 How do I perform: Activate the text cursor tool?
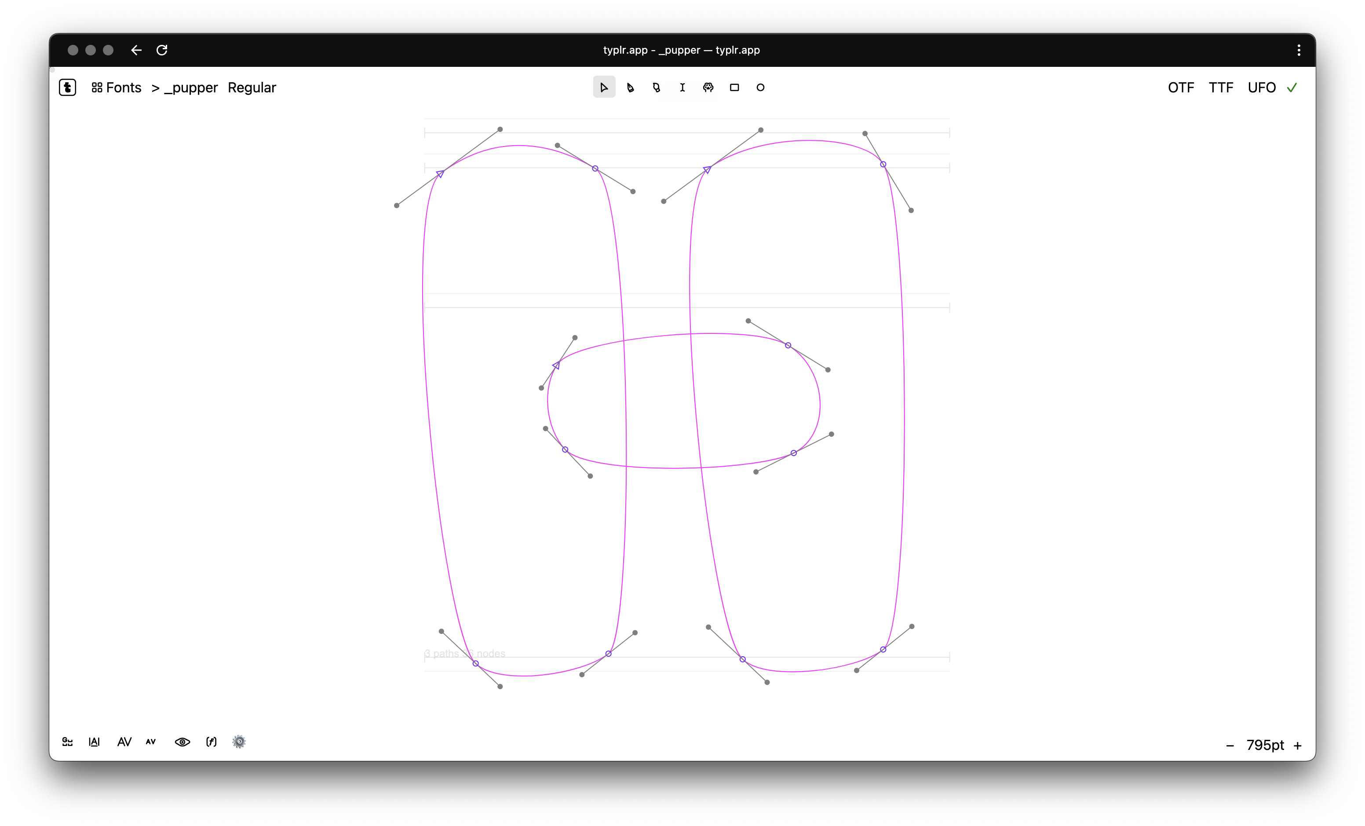[682, 88]
